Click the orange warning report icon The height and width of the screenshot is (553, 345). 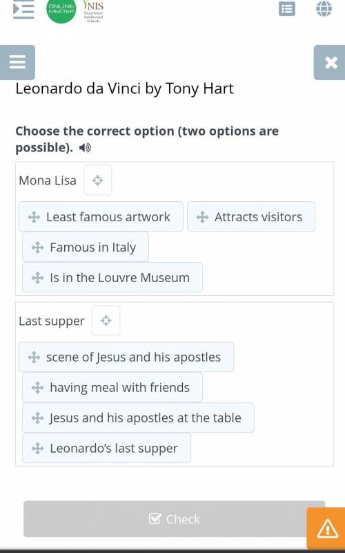[x=326, y=529]
